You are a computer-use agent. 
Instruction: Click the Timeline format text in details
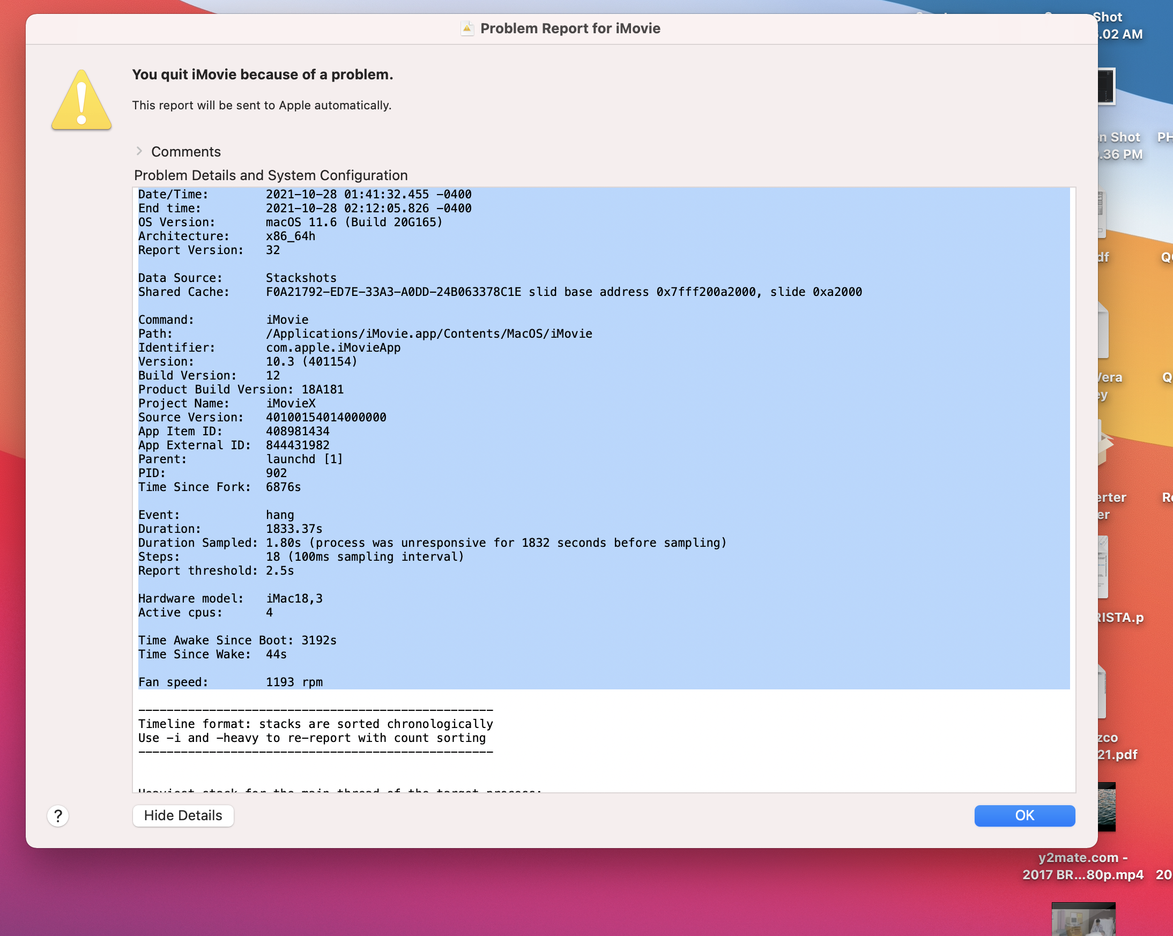tap(316, 724)
